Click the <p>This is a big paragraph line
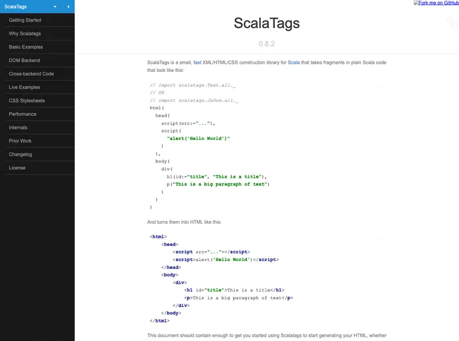 coord(239,298)
